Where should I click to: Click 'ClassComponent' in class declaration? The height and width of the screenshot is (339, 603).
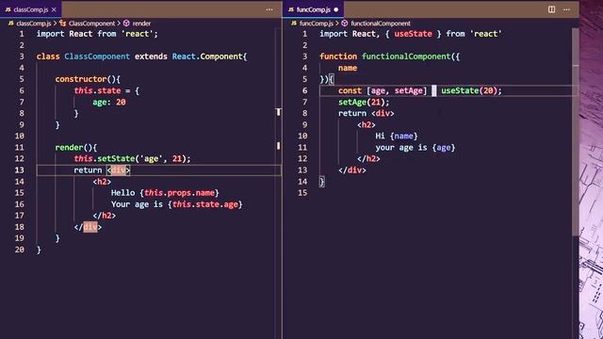97,56
